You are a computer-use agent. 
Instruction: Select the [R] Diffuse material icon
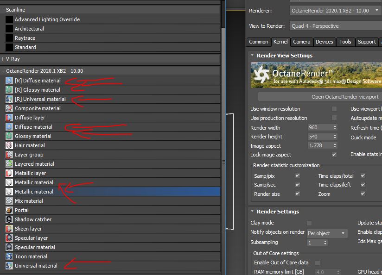(x=9, y=81)
